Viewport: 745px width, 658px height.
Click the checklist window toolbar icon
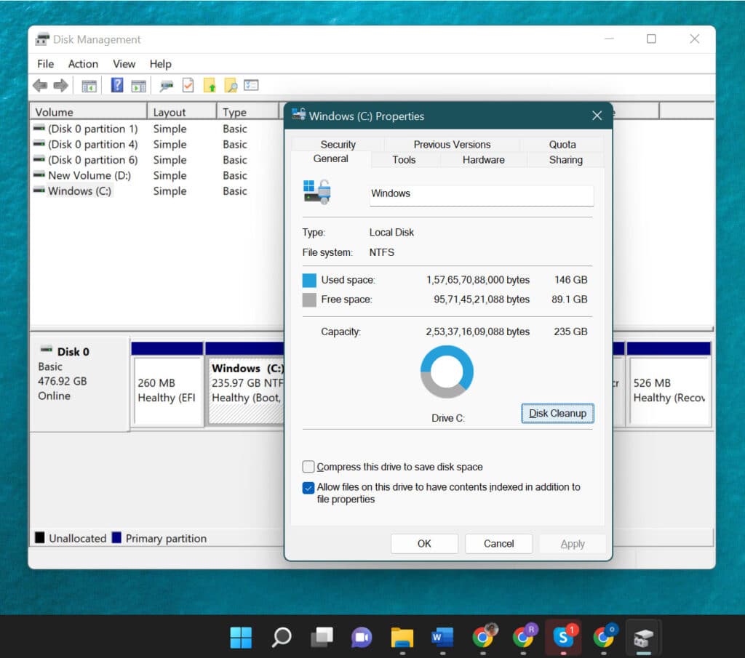251,86
